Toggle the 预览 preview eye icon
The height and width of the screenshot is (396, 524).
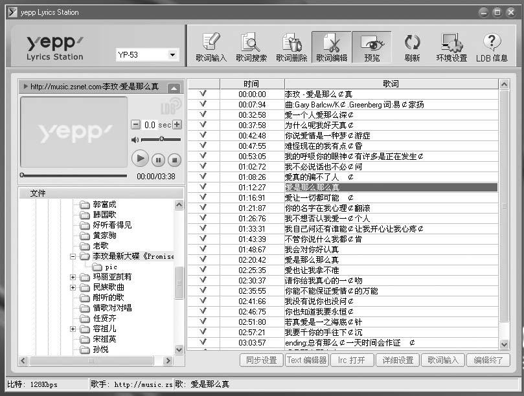pyautogui.click(x=372, y=47)
